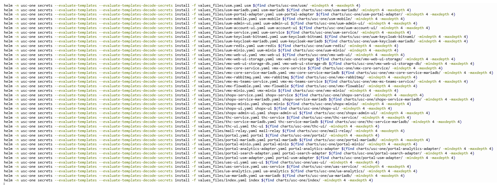Click the values_files/portal-minio.yaml path
Viewport: 497px width, 185px height.
tap(230, 144)
